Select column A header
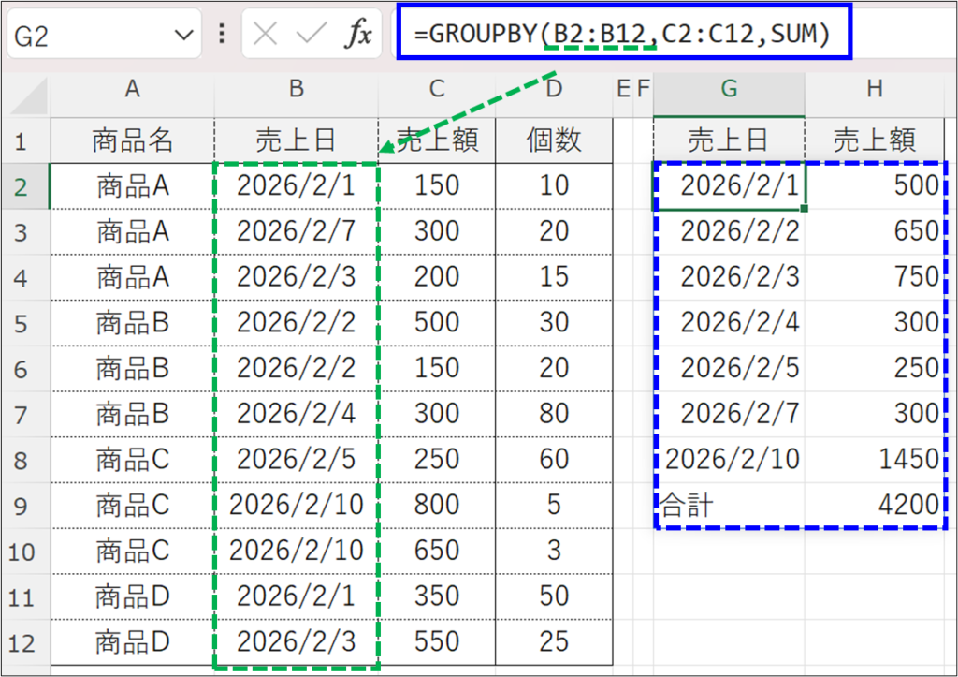This screenshot has height=677, width=958. tap(132, 90)
